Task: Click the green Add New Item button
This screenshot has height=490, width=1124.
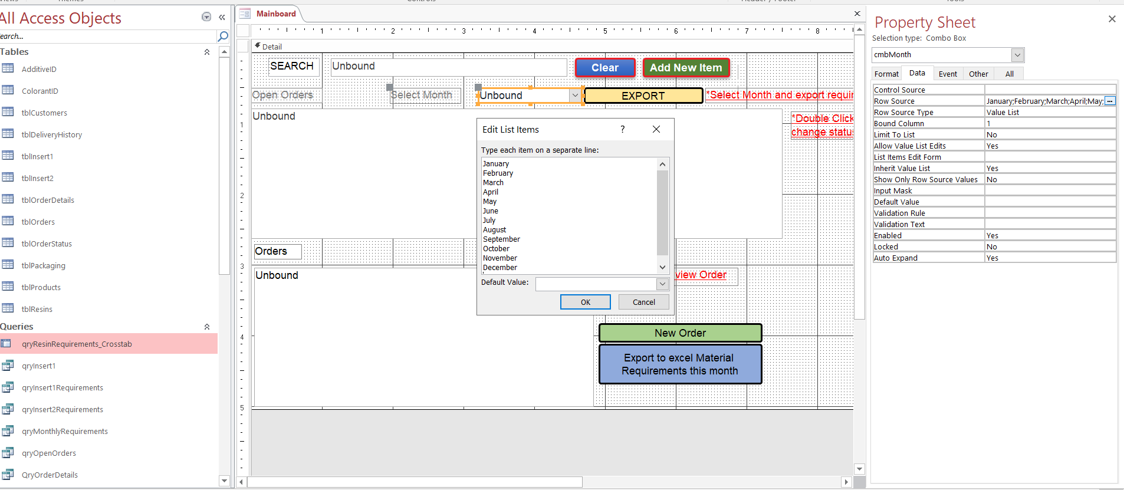Action: pyautogui.click(x=686, y=68)
